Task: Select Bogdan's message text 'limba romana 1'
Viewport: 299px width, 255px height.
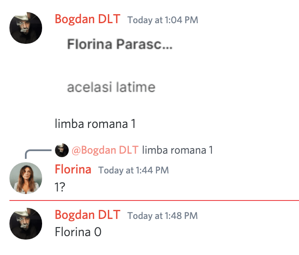Action: click(95, 124)
